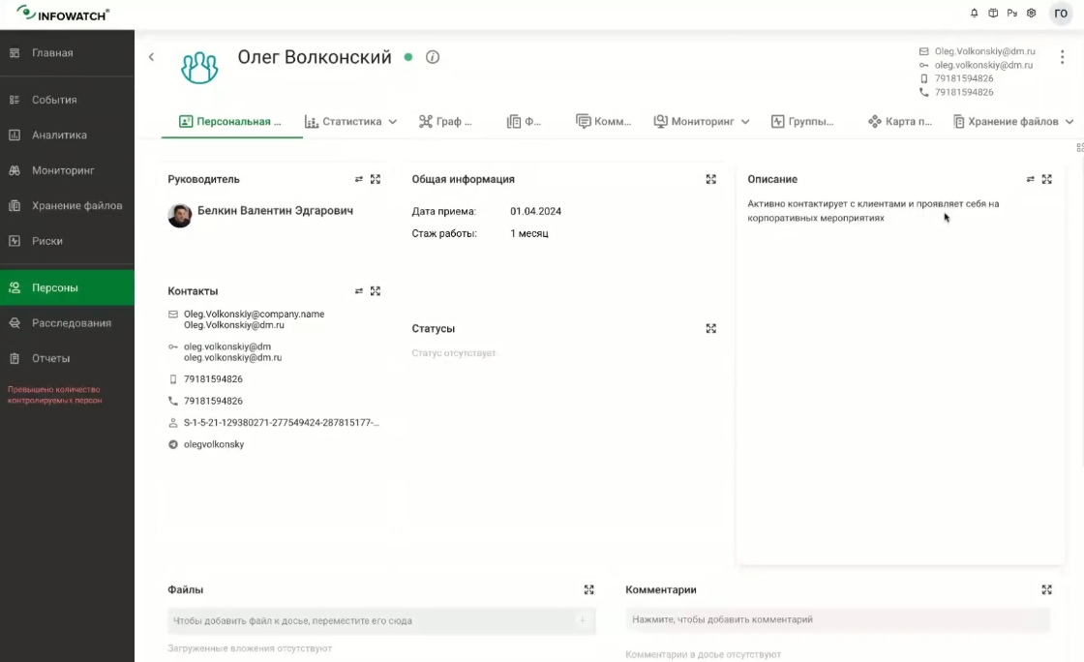Screen dimensions: 1084x662
Task: Click the olegvolkonsky telegram contact
Action: click(214, 444)
